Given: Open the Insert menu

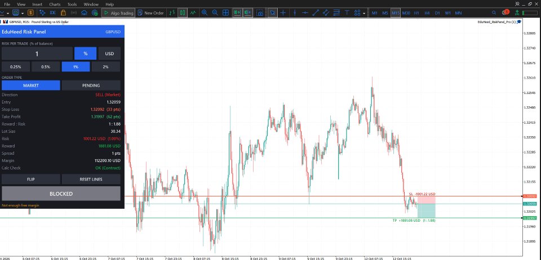Looking at the screenshot, I should coord(37,4).
